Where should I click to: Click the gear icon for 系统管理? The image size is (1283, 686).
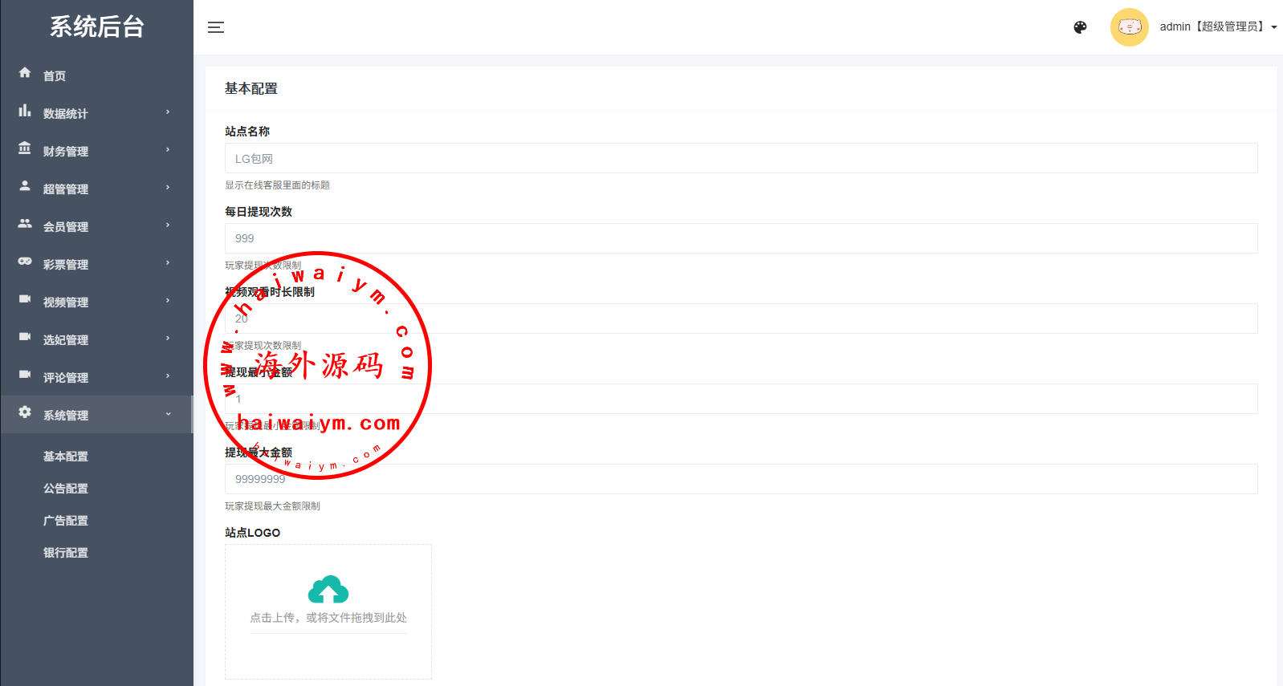pos(25,412)
